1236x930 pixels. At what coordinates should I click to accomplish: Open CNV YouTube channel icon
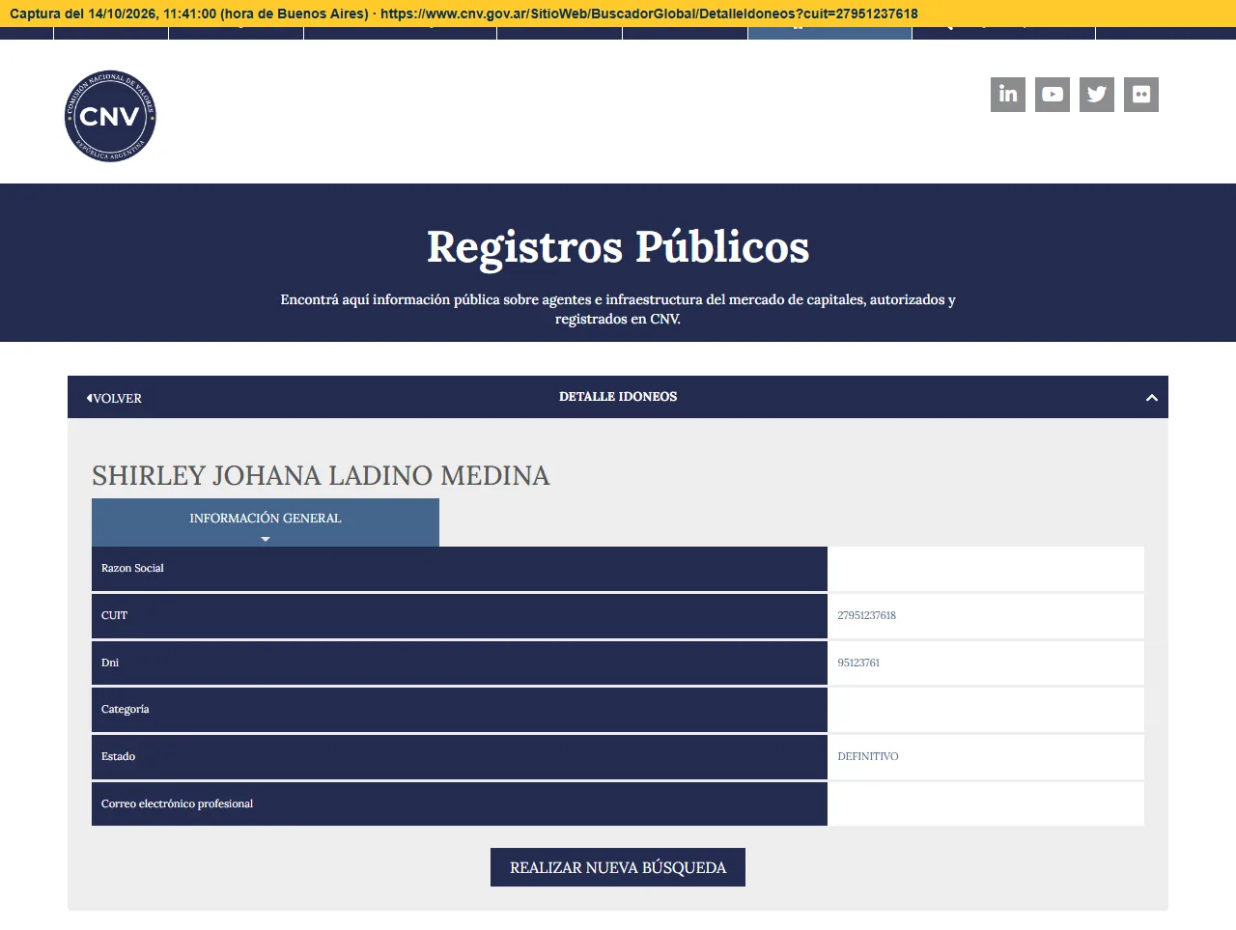tap(1053, 95)
